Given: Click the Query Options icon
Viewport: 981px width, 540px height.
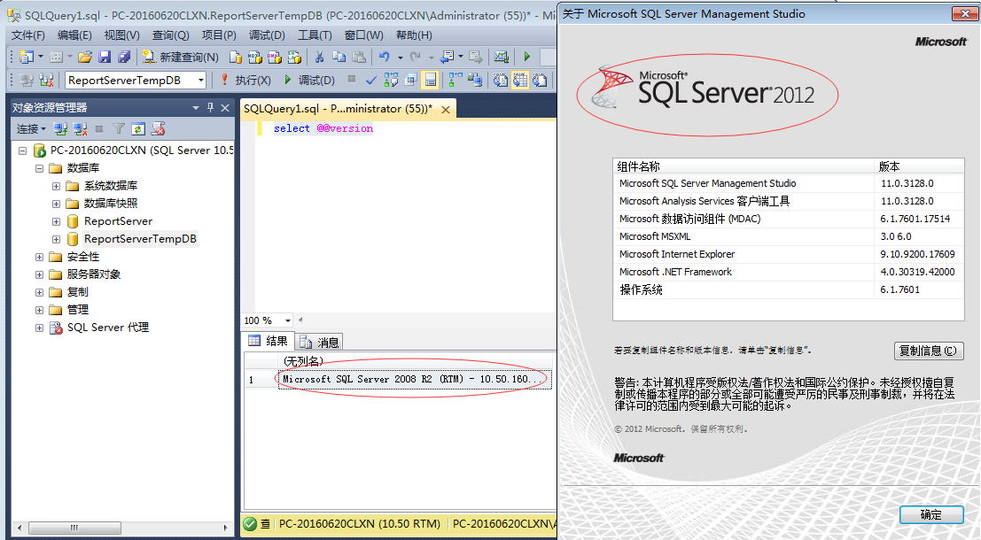Looking at the screenshot, I should pyautogui.click(x=411, y=80).
